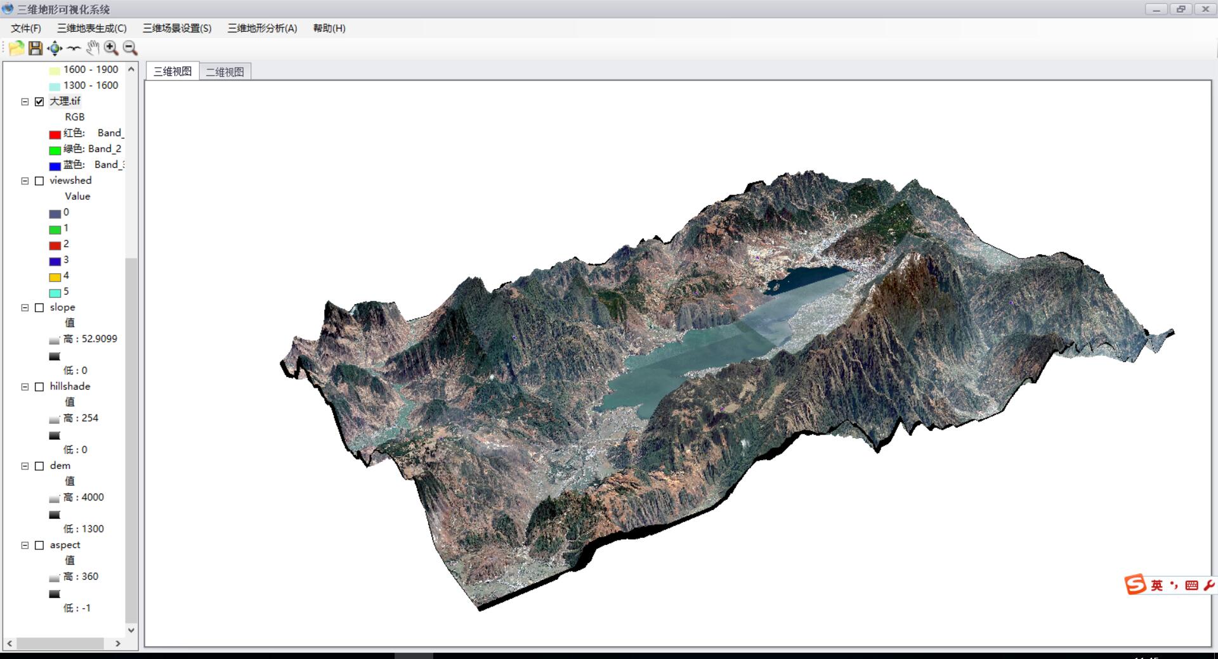1218x659 pixels.
Task: Activate the bird fly-through tool
Action: tap(74, 48)
